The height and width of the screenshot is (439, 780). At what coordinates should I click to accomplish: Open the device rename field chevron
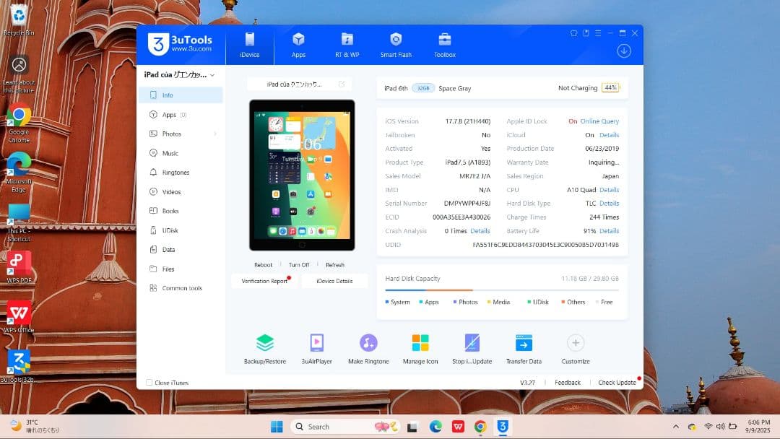[340, 83]
